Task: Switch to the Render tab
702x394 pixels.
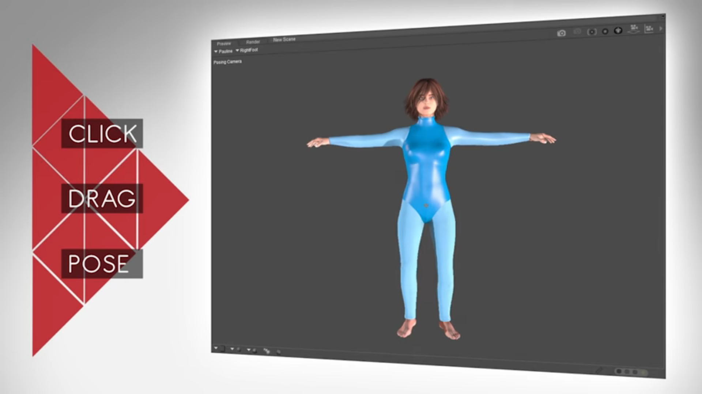Action: pos(253,42)
